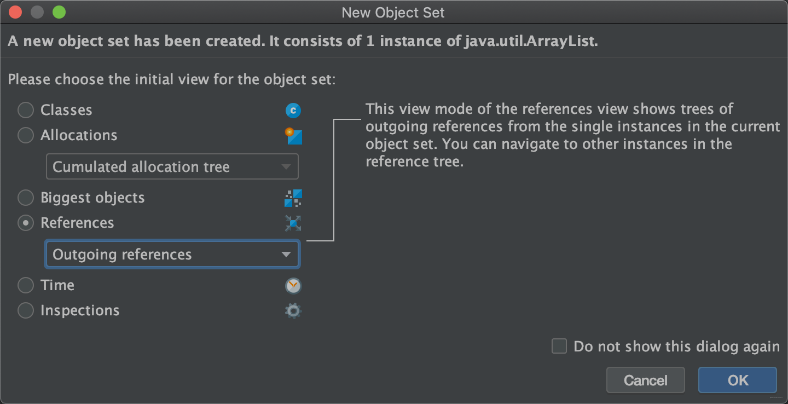Screen dimensions: 788x404
Task: Select the Inspections radio button
Action: (26, 311)
